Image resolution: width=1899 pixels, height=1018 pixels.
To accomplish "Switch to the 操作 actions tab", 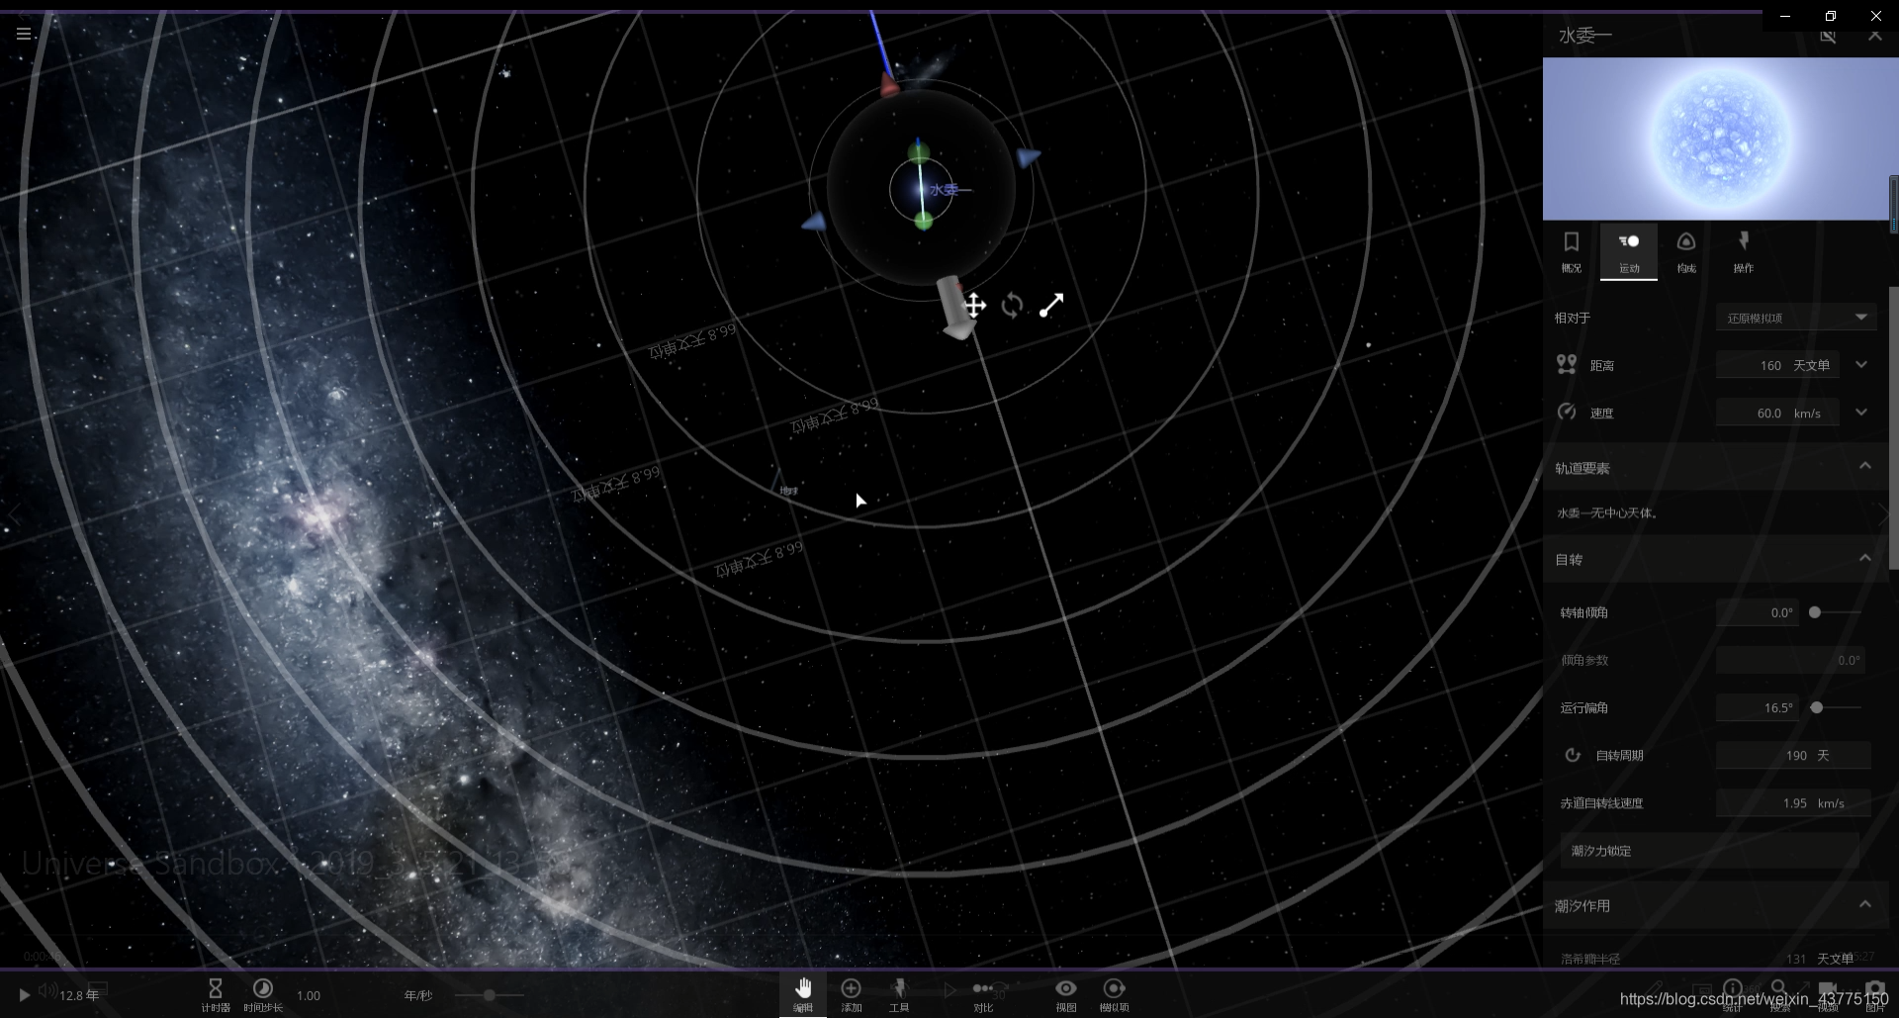I will click(x=1744, y=252).
